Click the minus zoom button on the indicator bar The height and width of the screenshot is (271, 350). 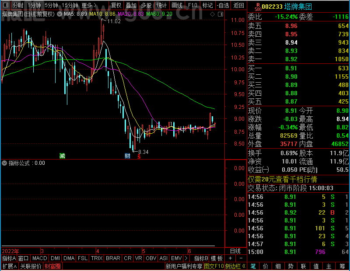pos(241,258)
